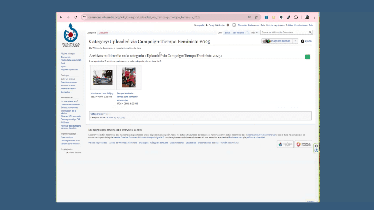Open the yellow folder extension icon
The image size is (374, 210).
click(274, 17)
